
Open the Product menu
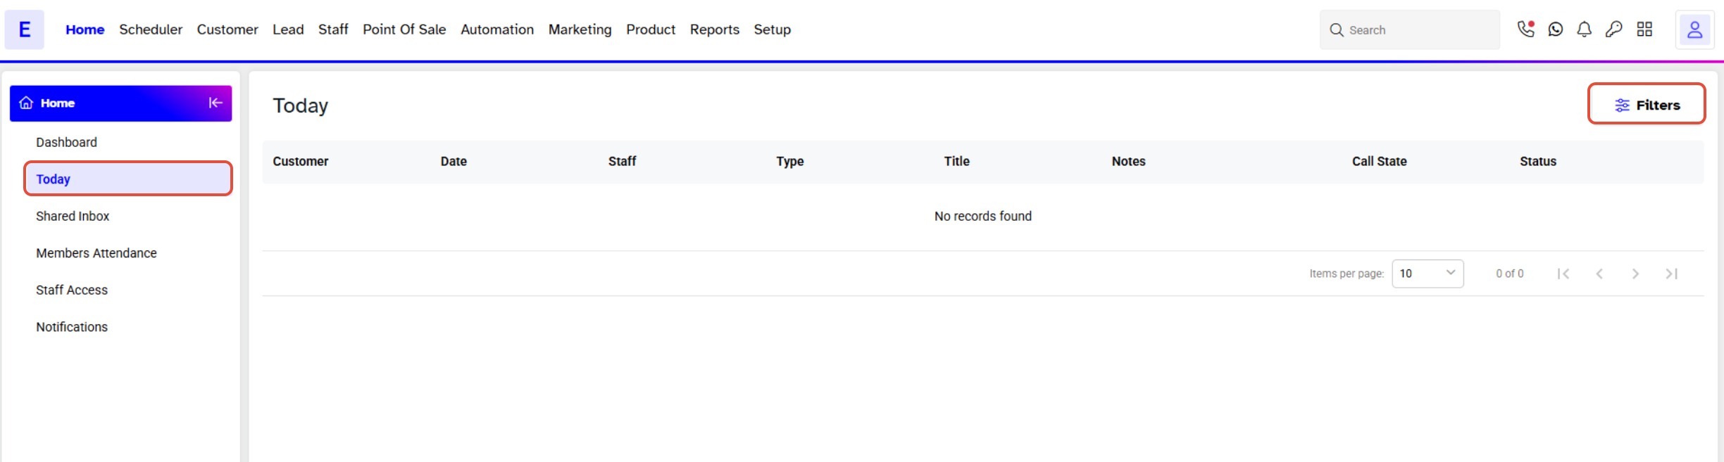click(x=651, y=30)
